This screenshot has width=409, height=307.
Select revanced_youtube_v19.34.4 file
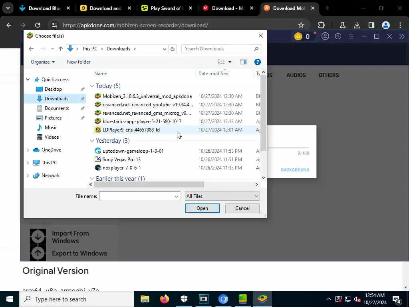148,105
